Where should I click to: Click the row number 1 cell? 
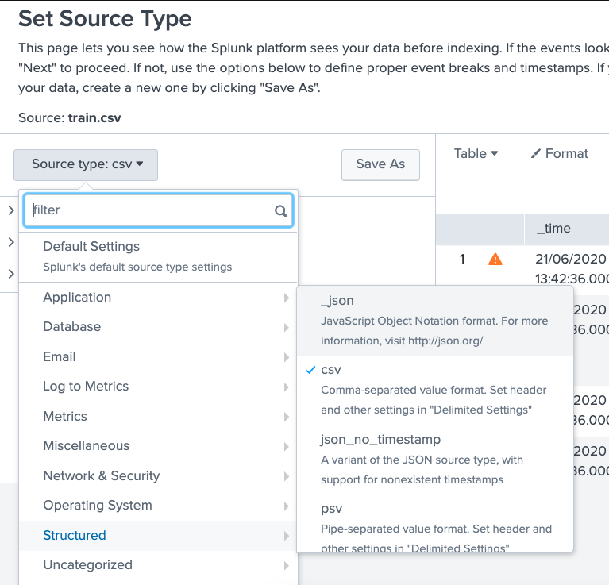(x=462, y=260)
